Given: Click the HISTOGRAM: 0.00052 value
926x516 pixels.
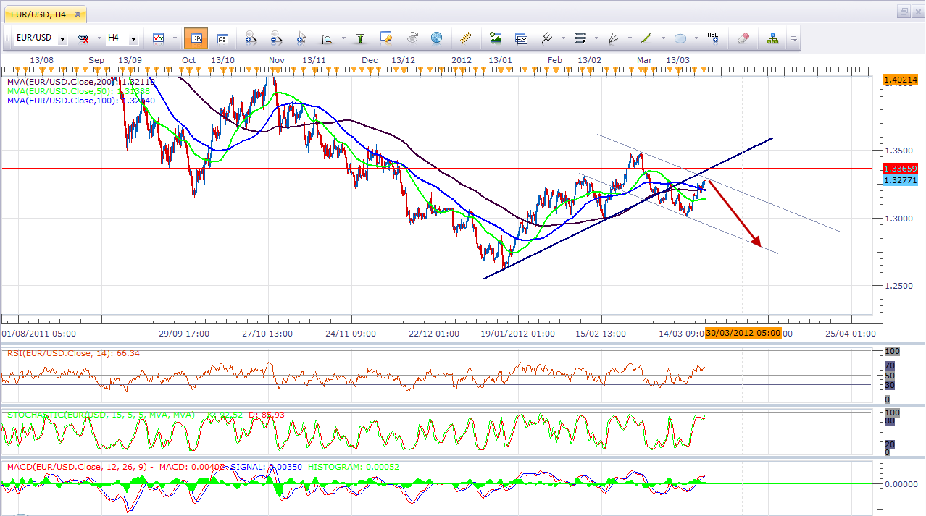Looking at the screenshot, I should click(353, 468).
